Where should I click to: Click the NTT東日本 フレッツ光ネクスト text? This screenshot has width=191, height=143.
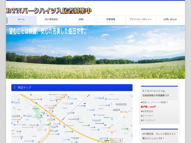click(159, 134)
